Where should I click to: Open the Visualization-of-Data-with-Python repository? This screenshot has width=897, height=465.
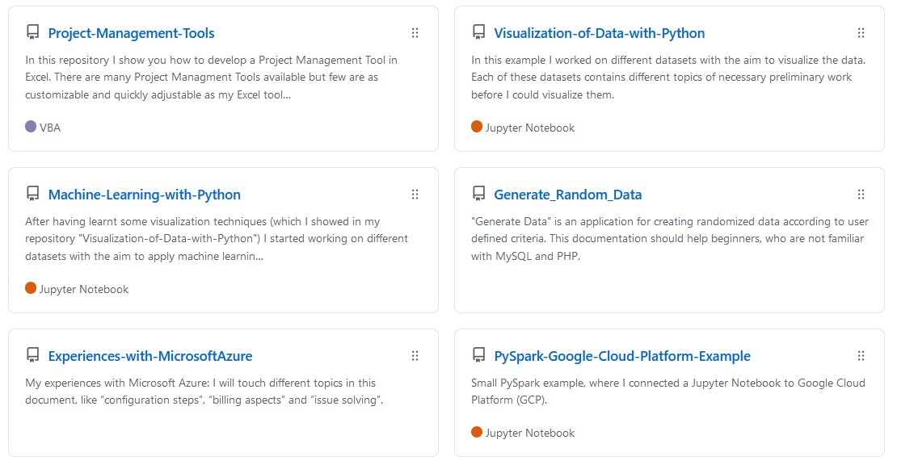[599, 33]
